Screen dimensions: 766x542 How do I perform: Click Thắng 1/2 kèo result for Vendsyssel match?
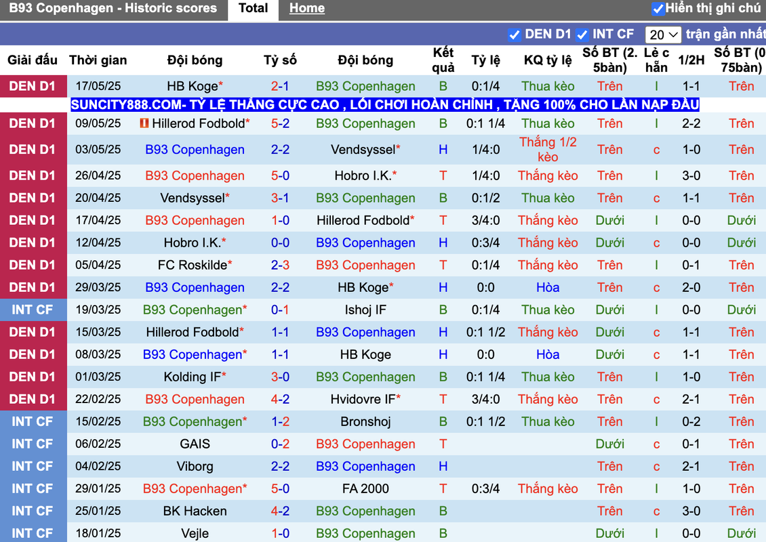(548, 150)
